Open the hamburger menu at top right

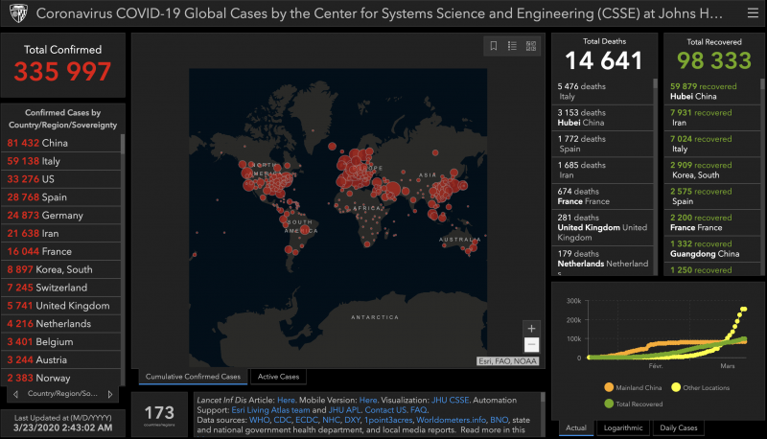753,13
